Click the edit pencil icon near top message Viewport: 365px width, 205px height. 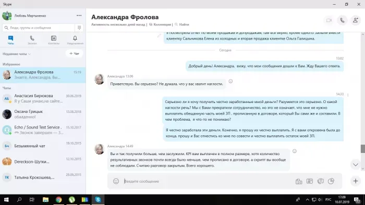159,35
